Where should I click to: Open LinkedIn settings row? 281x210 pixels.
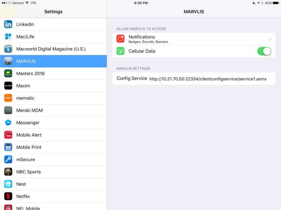[x=54, y=24]
